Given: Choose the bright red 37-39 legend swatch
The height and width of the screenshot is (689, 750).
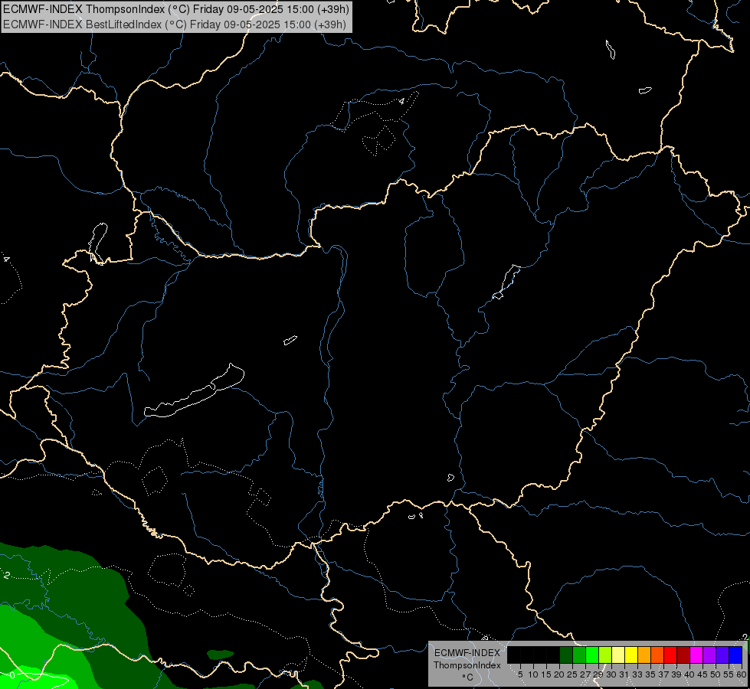Looking at the screenshot, I should 670,655.
